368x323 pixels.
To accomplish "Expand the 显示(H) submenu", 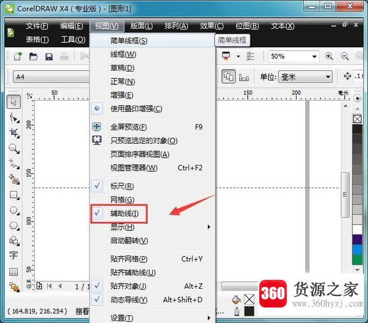I will pyautogui.click(x=152, y=227).
